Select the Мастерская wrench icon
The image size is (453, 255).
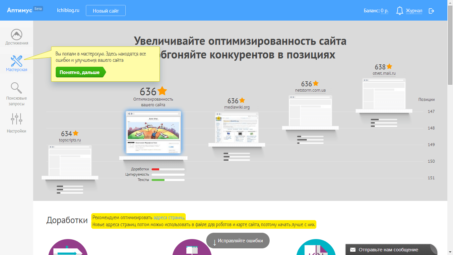(17, 60)
